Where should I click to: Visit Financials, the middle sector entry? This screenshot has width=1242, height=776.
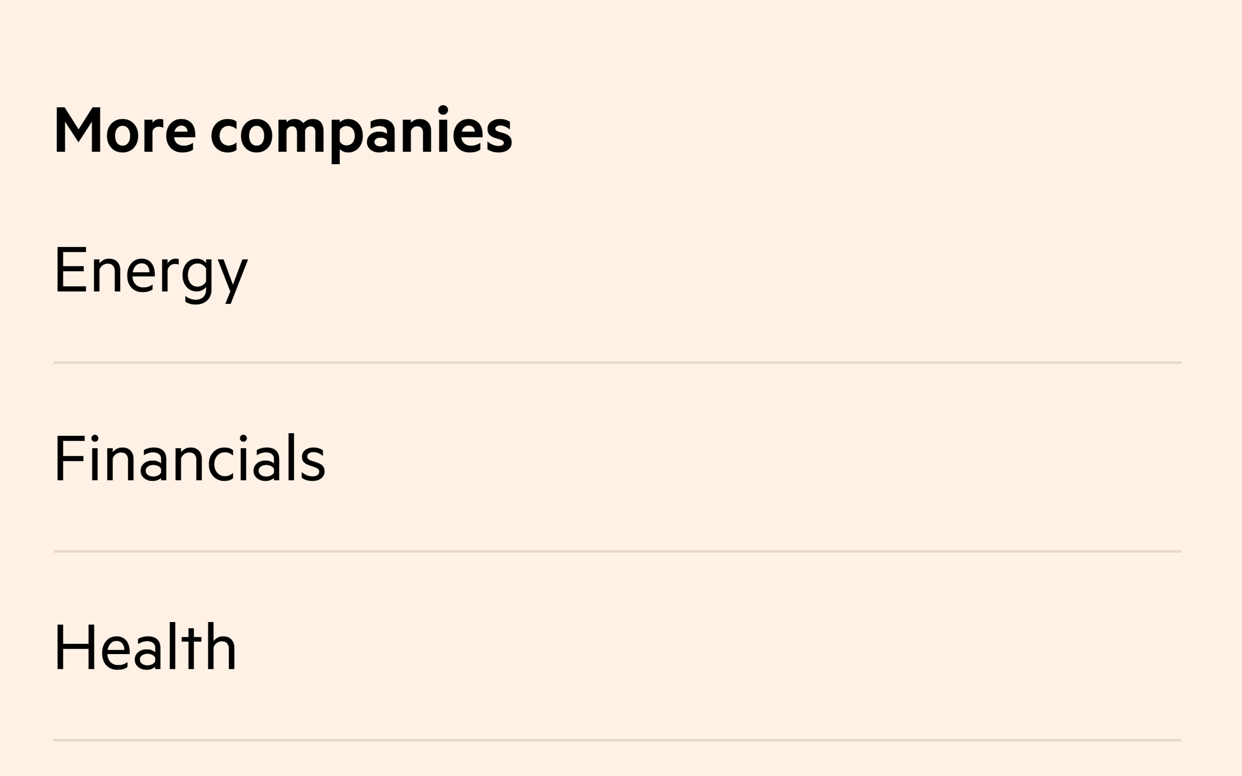190,457
